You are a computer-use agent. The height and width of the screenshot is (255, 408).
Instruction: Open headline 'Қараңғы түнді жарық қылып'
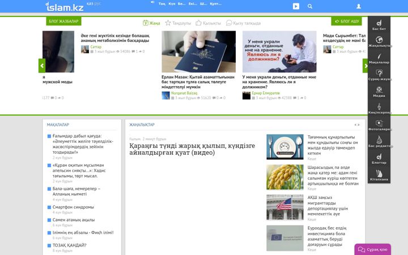pos(192,149)
